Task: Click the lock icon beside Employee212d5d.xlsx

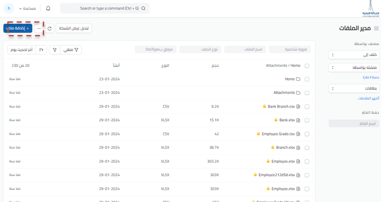Action: 255,175
